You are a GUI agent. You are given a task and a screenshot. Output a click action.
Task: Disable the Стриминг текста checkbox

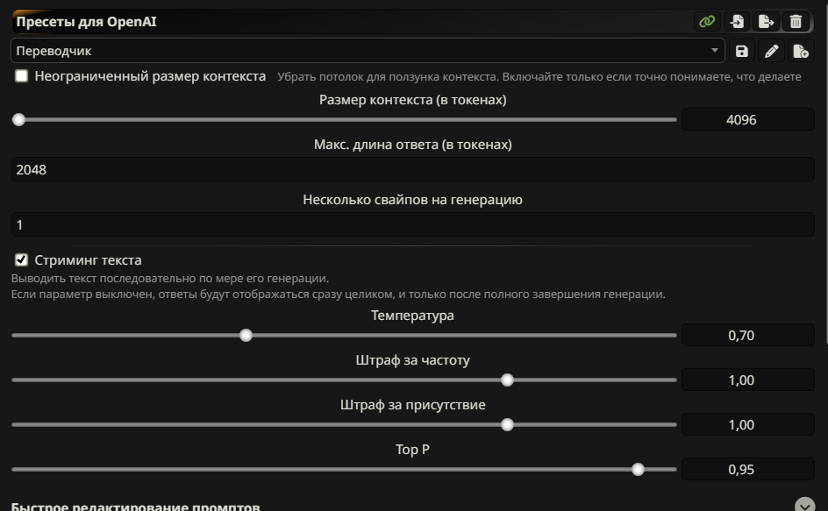22,259
